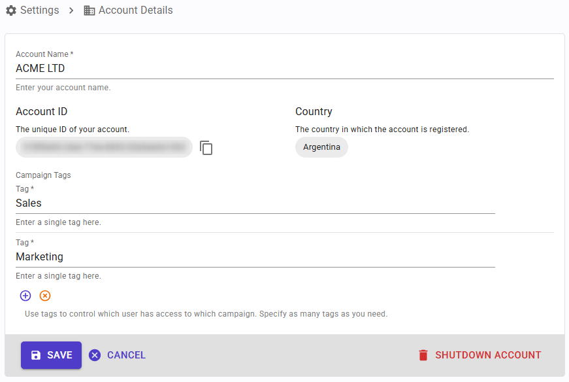Screen dimensions: 569x382
Task: Click the Account Details building icon
Action: (x=89, y=10)
